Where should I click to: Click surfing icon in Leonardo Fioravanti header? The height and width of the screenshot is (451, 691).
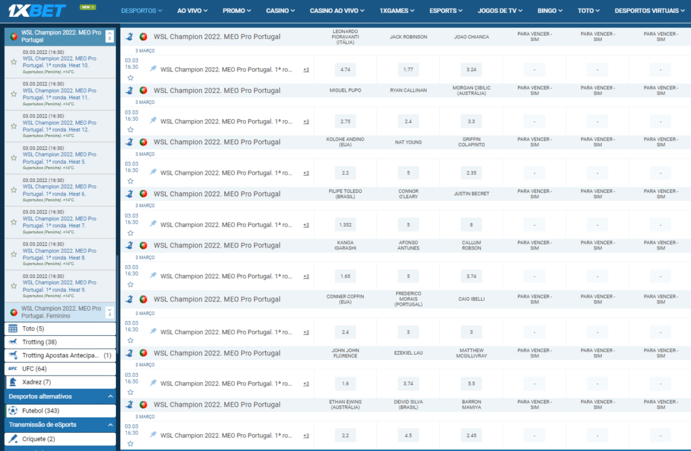tap(130, 36)
